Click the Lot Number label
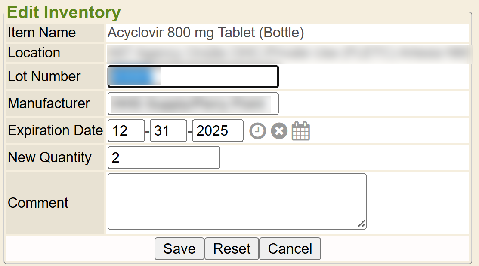The width and height of the screenshot is (479, 266). pos(44,76)
